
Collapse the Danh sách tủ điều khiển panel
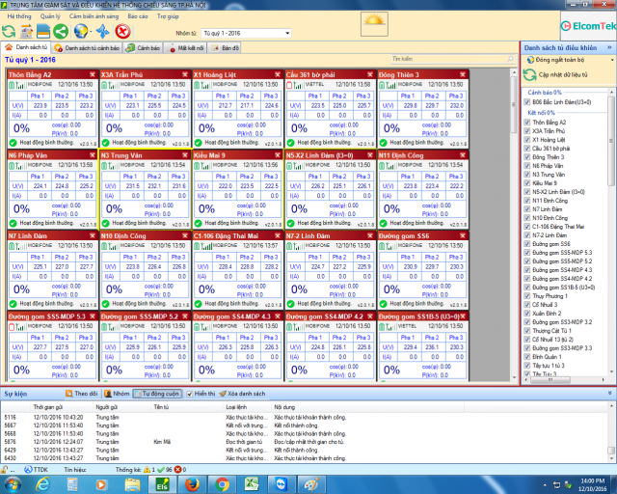pyautogui.click(x=609, y=46)
